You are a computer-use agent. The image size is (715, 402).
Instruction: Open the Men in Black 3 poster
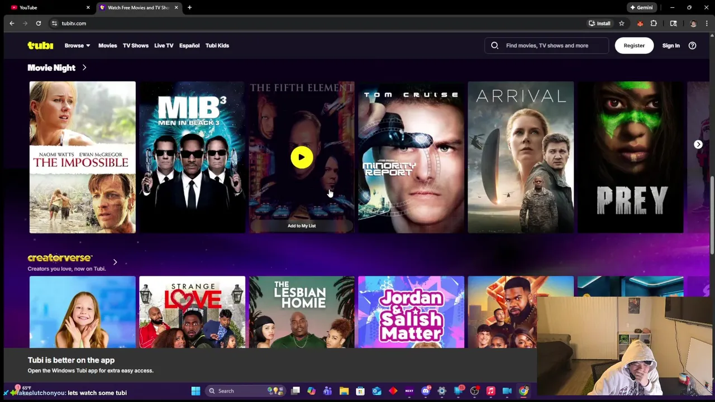192,157
